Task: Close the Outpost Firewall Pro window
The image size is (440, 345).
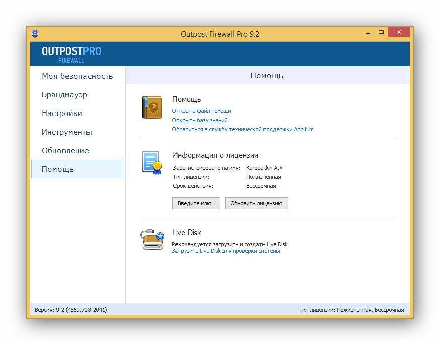Action: pyautogui.click(x=399, y=32)
